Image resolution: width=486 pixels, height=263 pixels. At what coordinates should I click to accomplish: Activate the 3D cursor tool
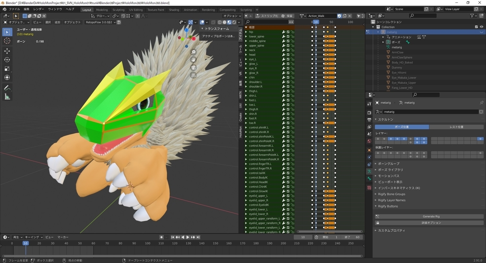7,41
